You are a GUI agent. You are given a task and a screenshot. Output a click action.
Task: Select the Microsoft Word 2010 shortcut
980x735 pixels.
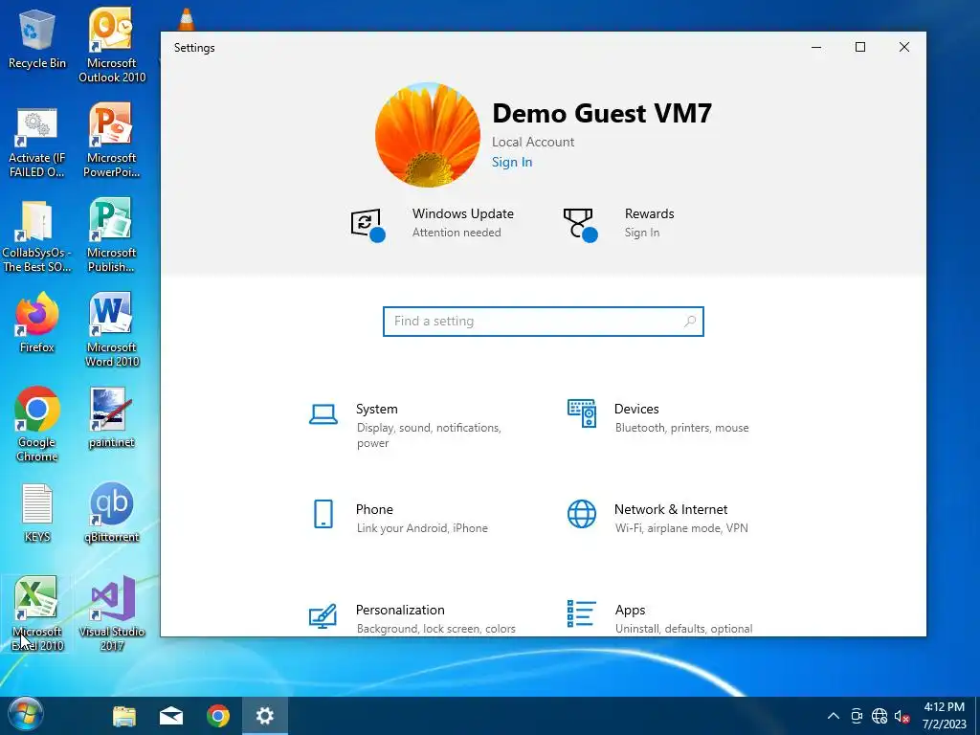pos(112,330)
